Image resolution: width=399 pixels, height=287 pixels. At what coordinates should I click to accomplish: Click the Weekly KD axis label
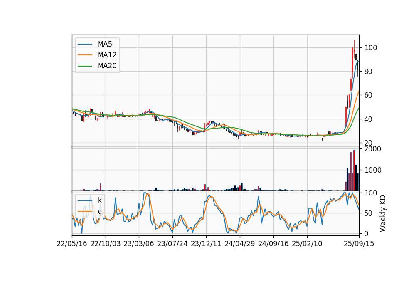point(382,213)
